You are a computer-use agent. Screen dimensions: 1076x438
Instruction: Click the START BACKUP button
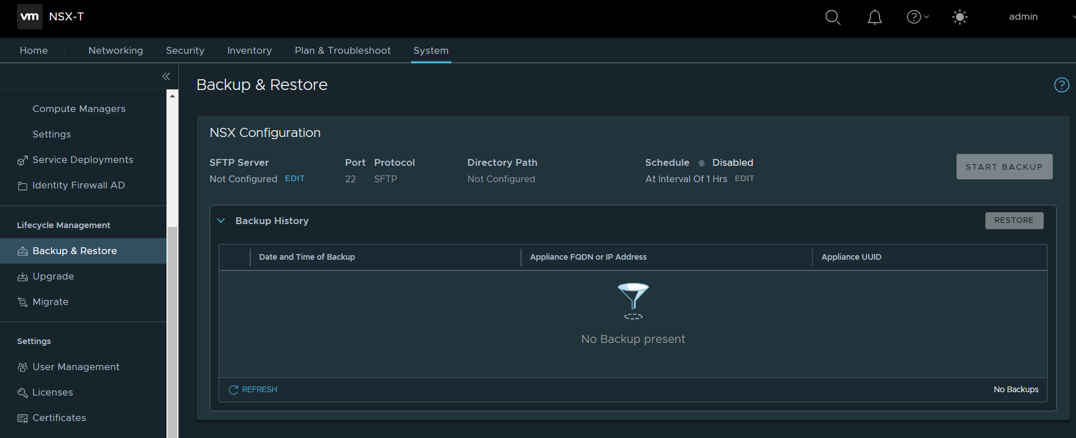(1004, 166)
